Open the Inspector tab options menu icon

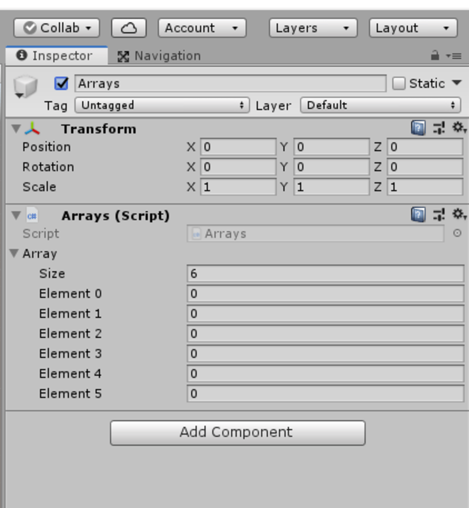(454, 56)
